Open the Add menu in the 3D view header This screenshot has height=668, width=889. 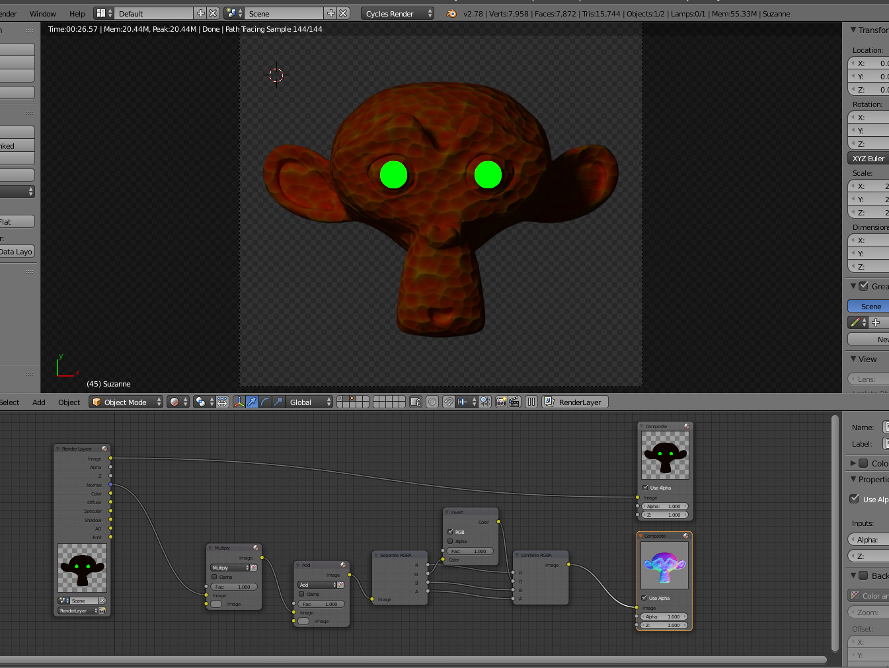coord(39,402)
